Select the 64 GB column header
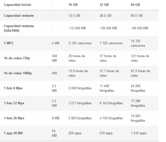This screenshot has width=166, height=142. pyautogui.click(x=135, y=5)
